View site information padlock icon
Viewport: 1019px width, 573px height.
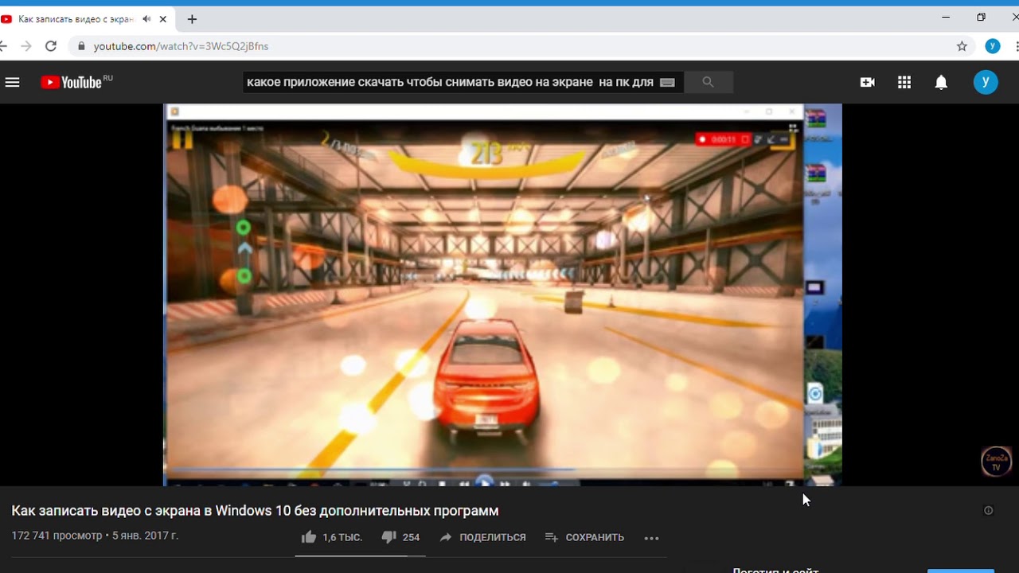(x=81, y=46)
